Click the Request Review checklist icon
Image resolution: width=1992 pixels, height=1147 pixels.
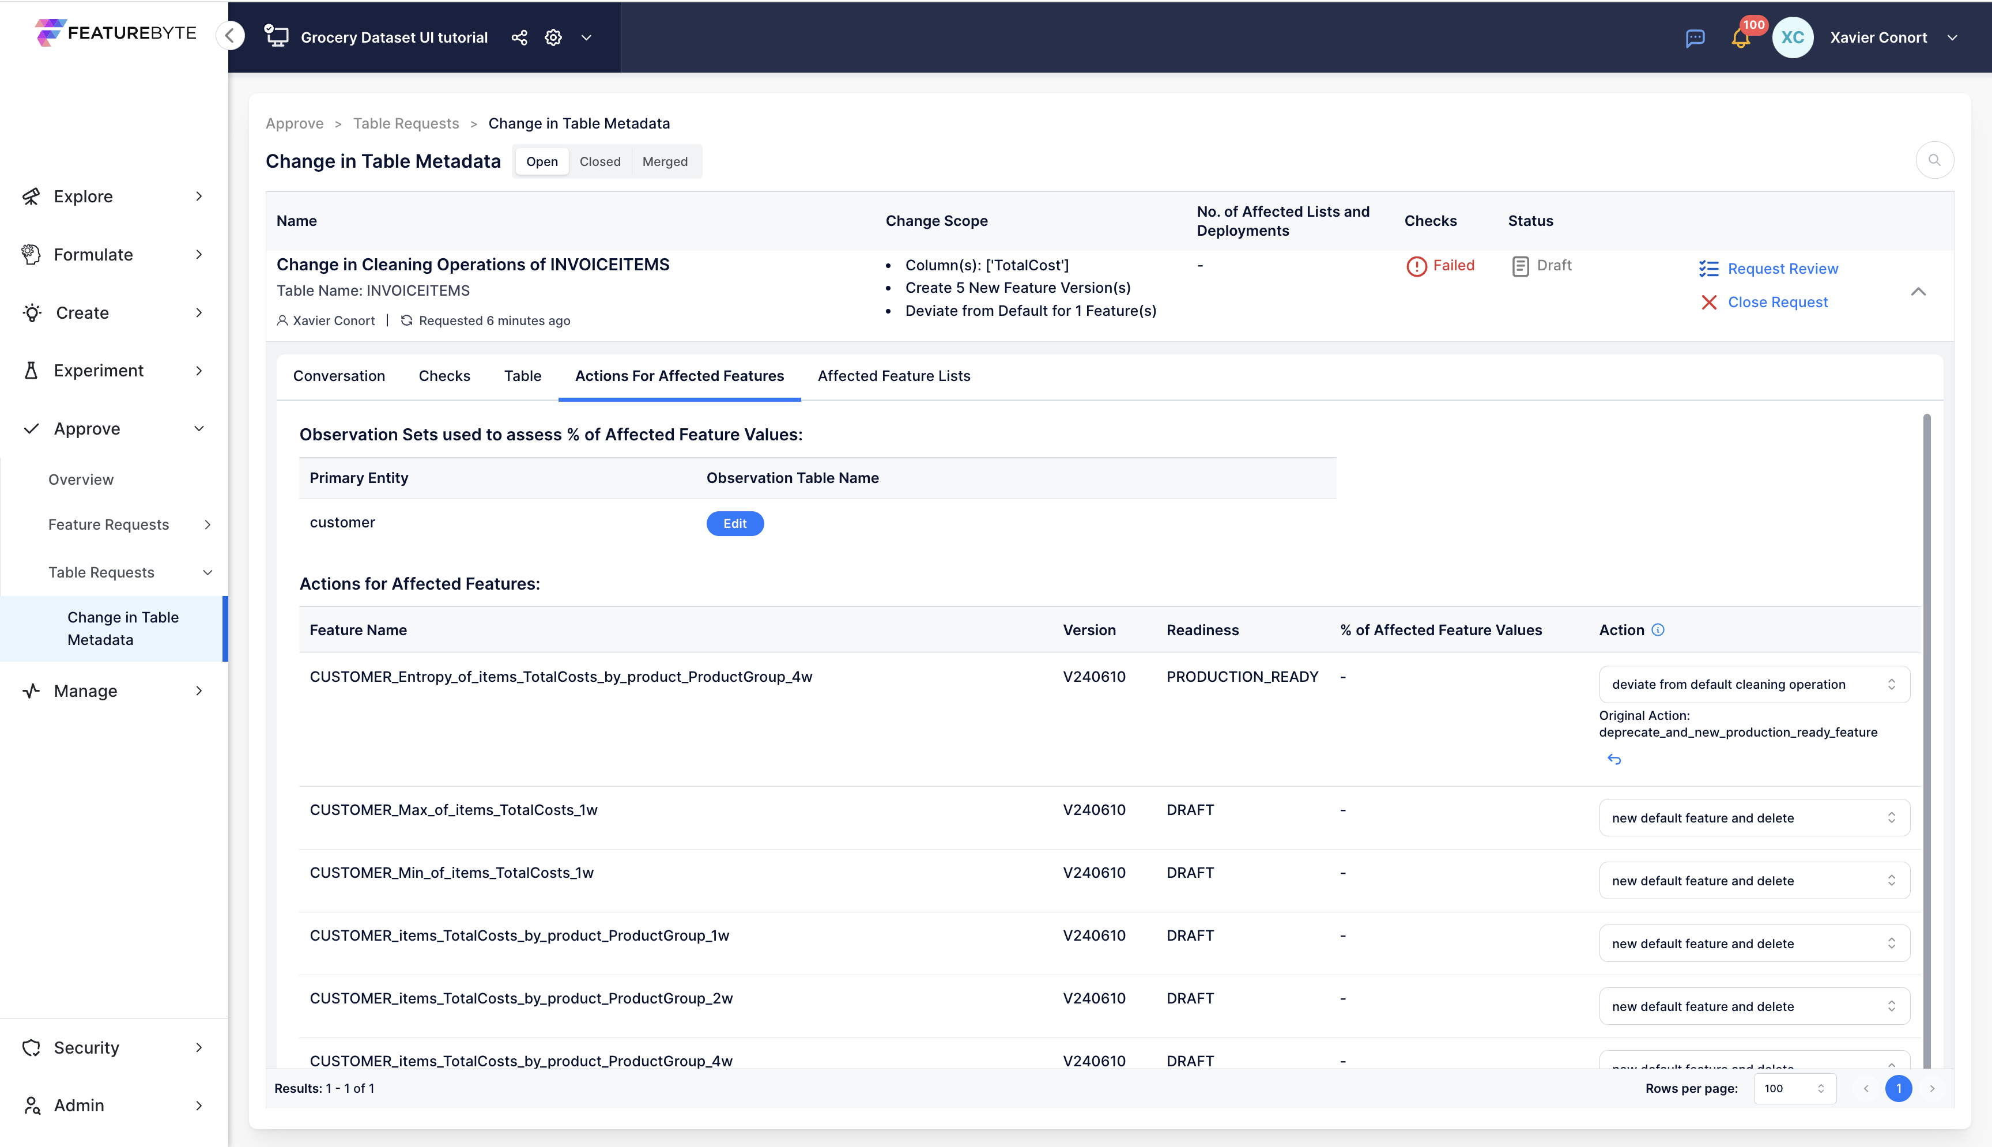pos(1708,269)
